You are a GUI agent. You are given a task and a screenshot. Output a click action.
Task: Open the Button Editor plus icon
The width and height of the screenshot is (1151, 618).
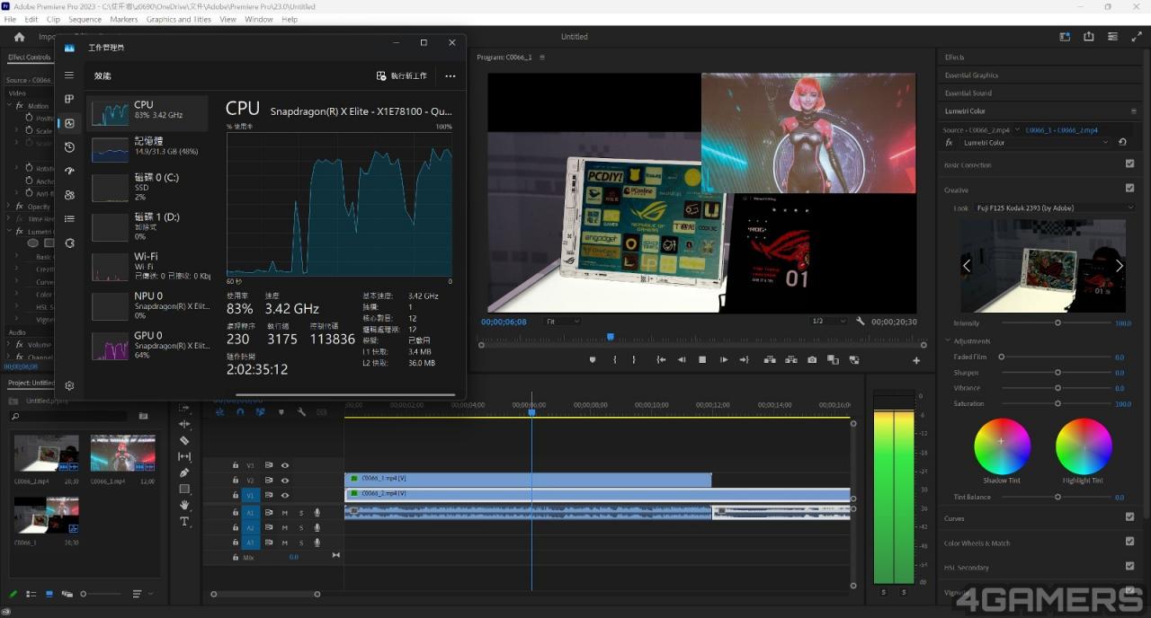point(916,360)
